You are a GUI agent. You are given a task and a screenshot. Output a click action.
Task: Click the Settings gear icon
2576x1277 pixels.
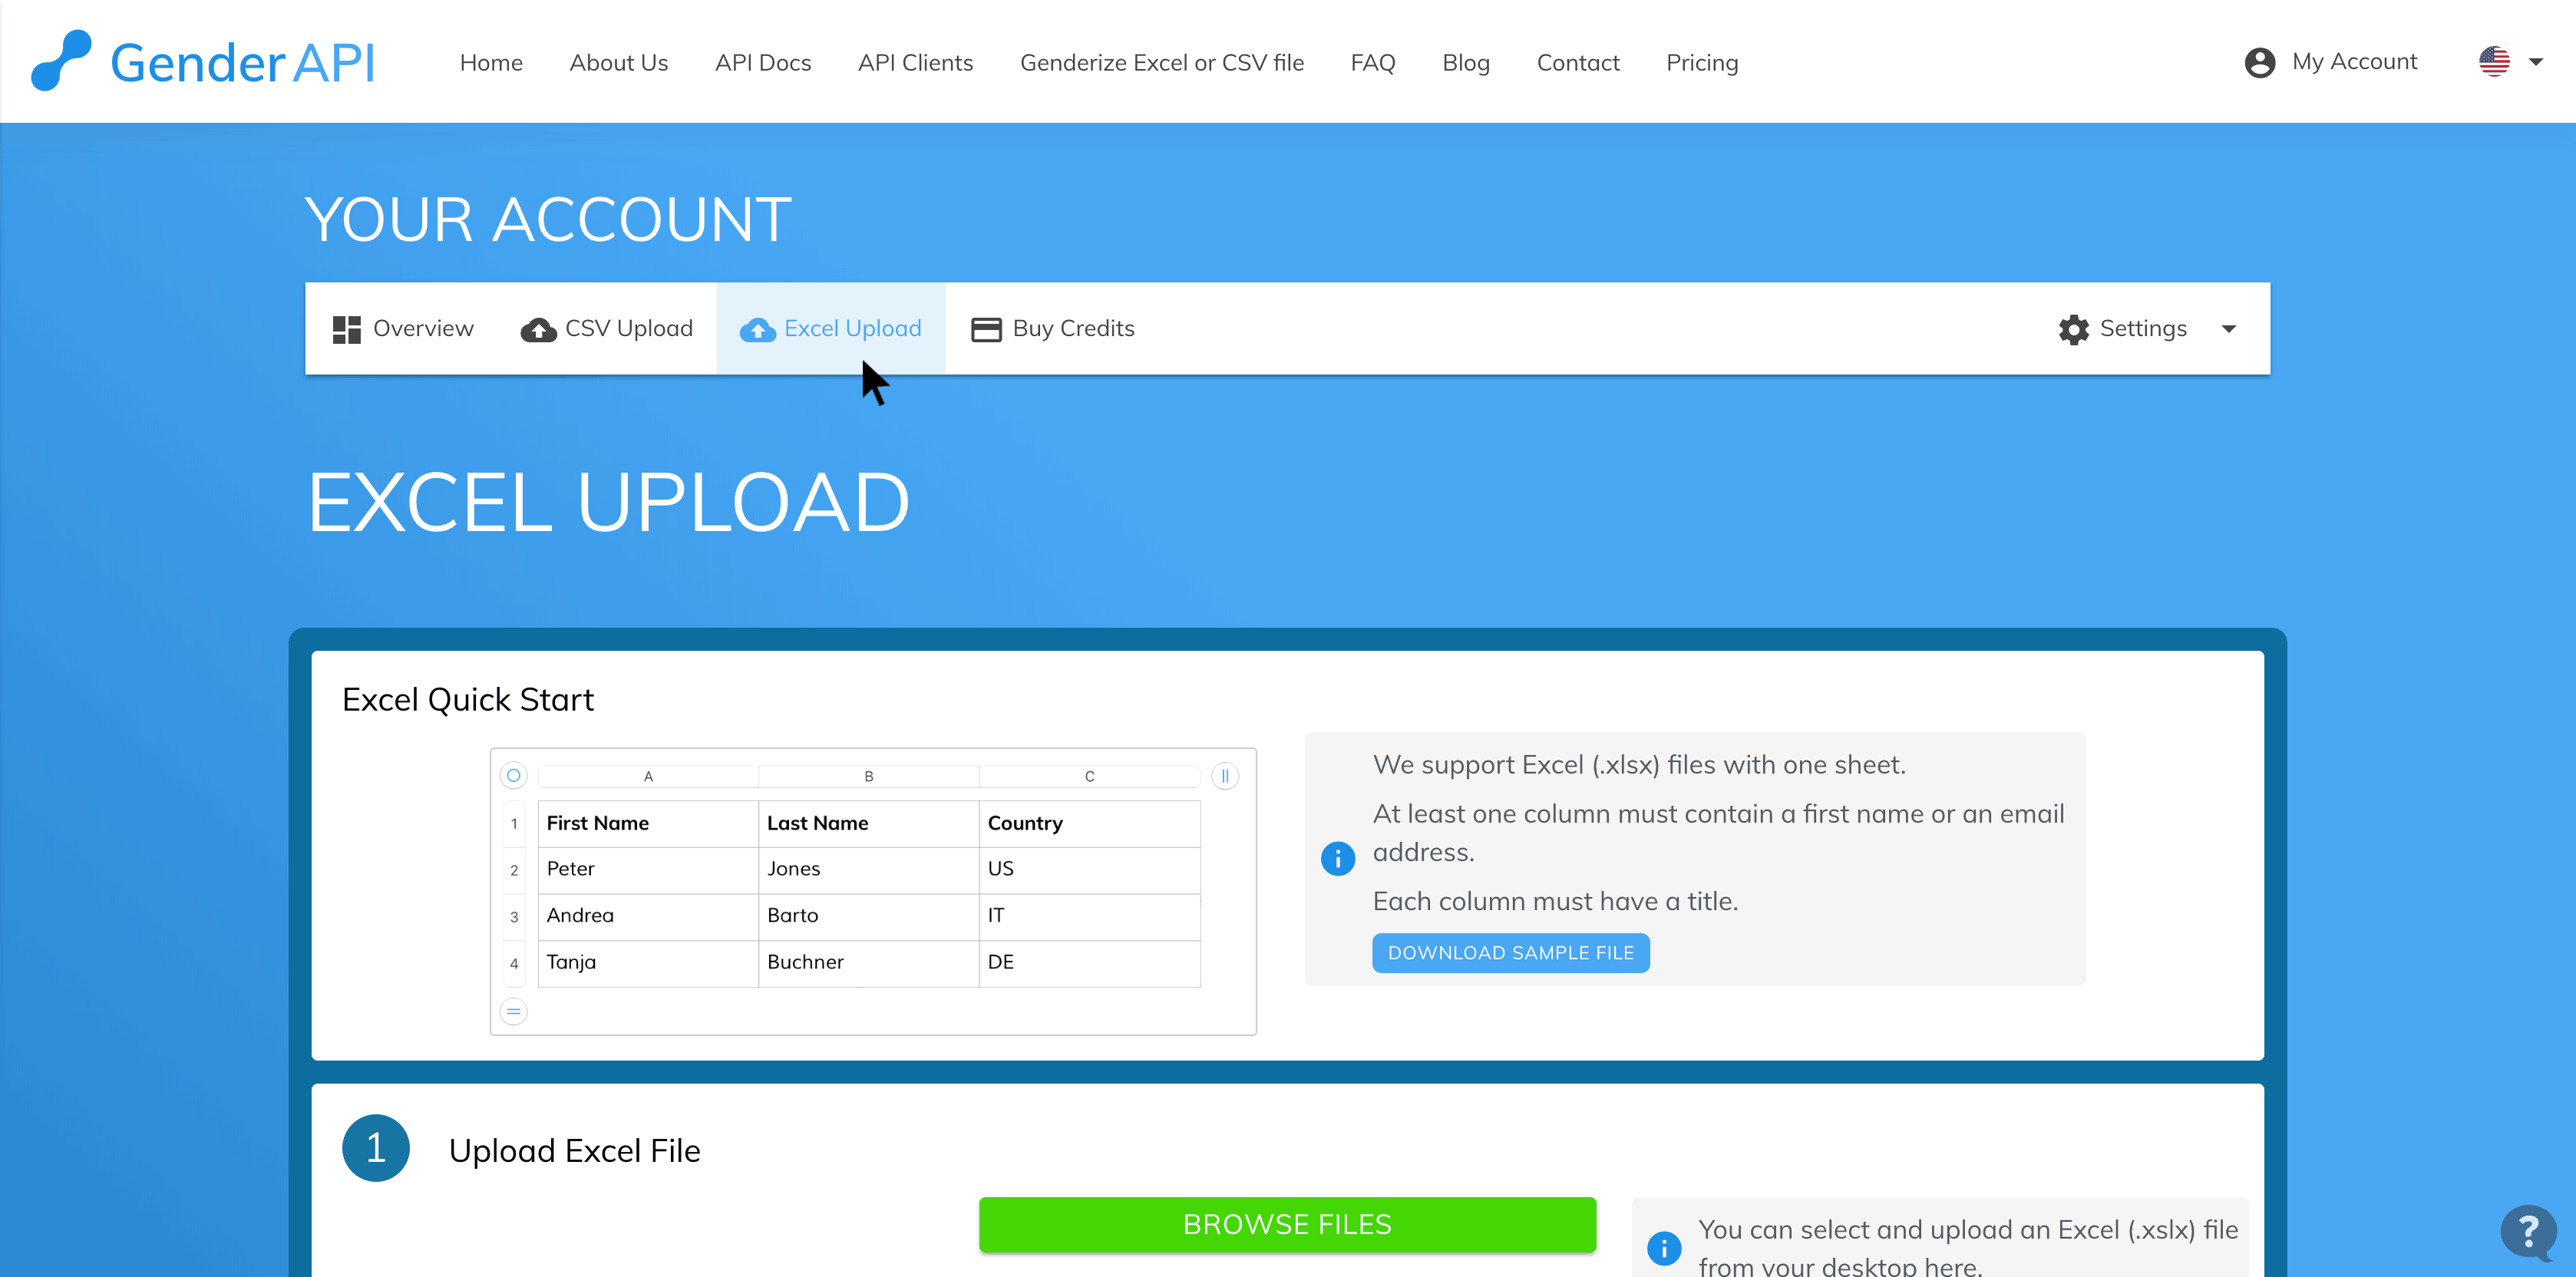coord(2074,329)
